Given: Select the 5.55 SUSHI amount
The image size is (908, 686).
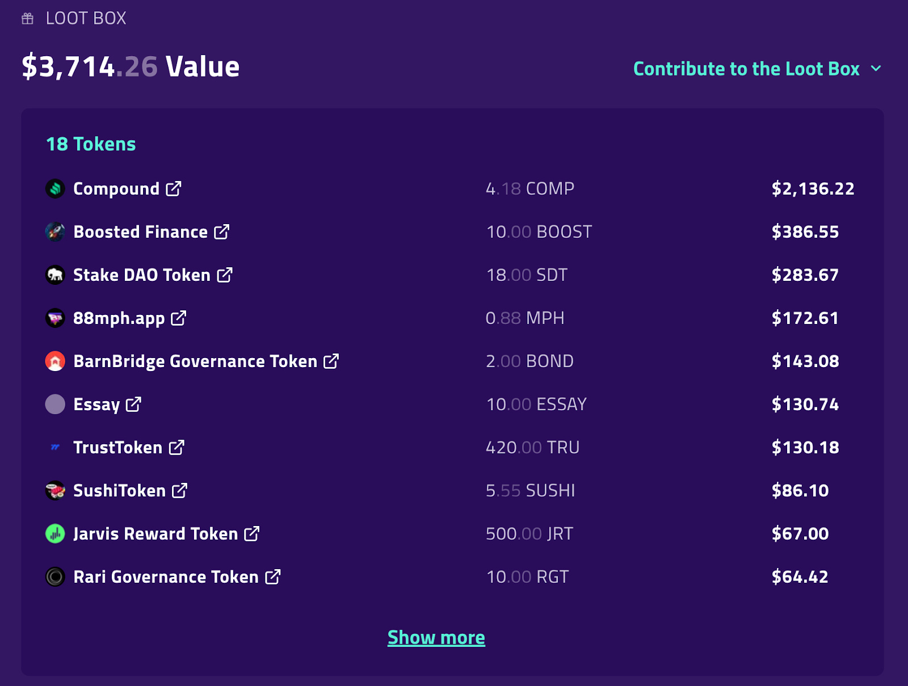Looking at the screenshot, I should coord(531,490).
